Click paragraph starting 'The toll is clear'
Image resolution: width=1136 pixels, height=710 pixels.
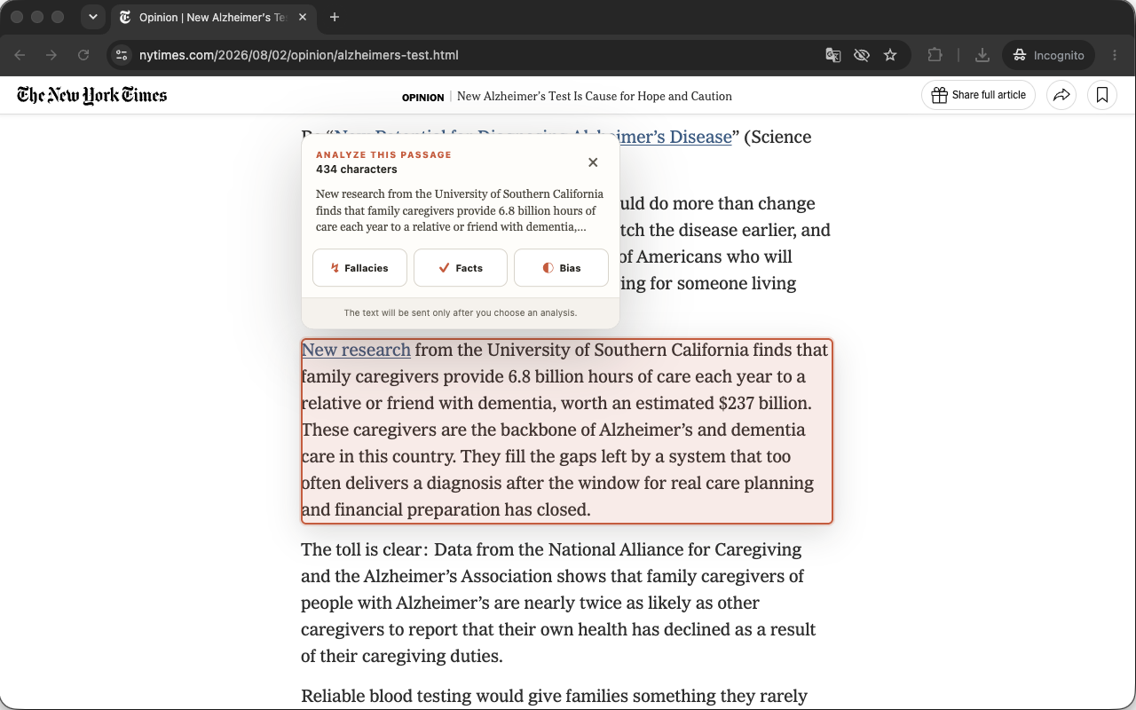tap(558, 603)
